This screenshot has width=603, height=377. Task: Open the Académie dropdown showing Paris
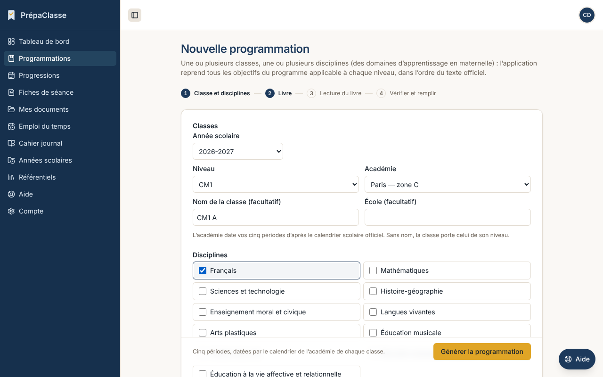(448, 184)
